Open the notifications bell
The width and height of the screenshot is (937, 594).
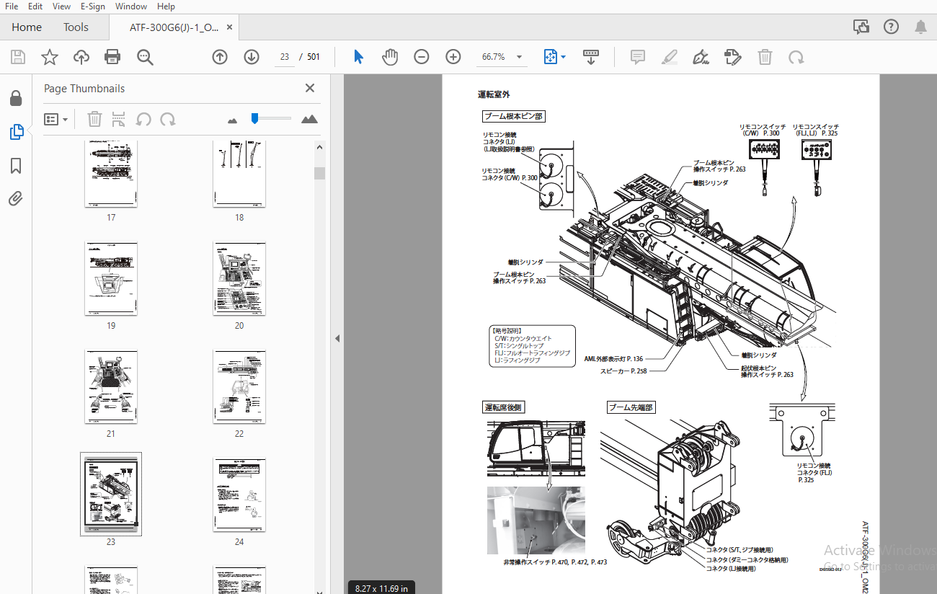pos(920,27)
